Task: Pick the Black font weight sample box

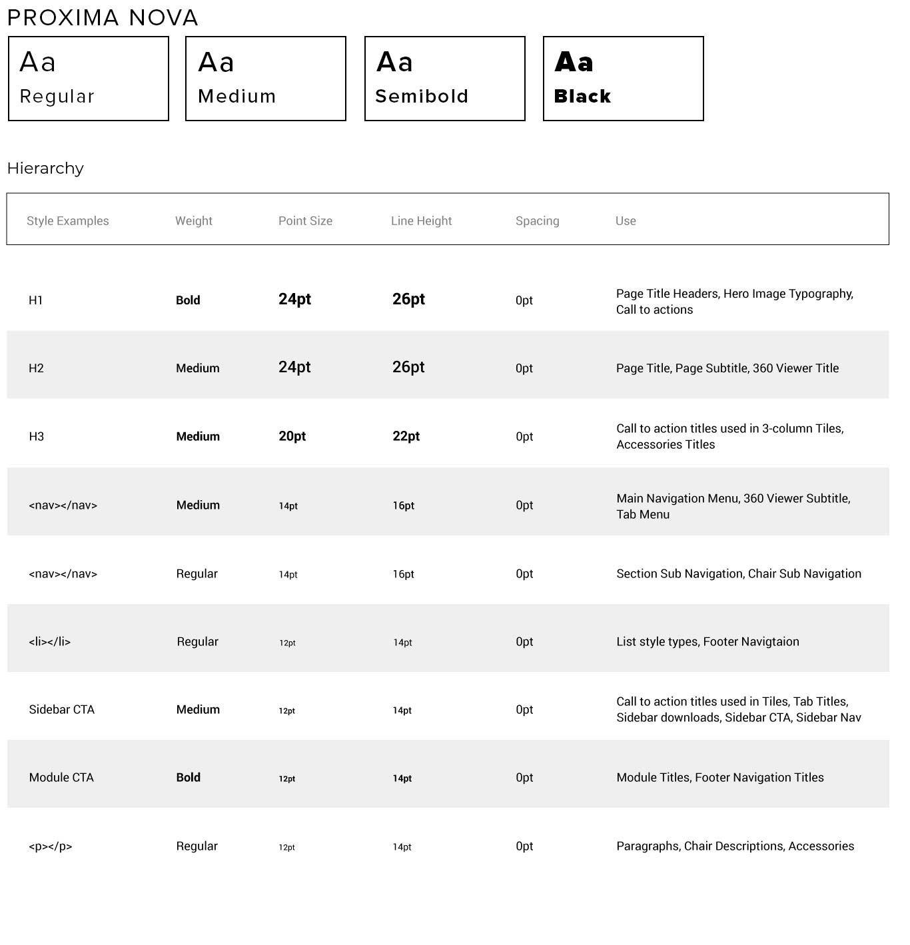Action: click(624, 79)
